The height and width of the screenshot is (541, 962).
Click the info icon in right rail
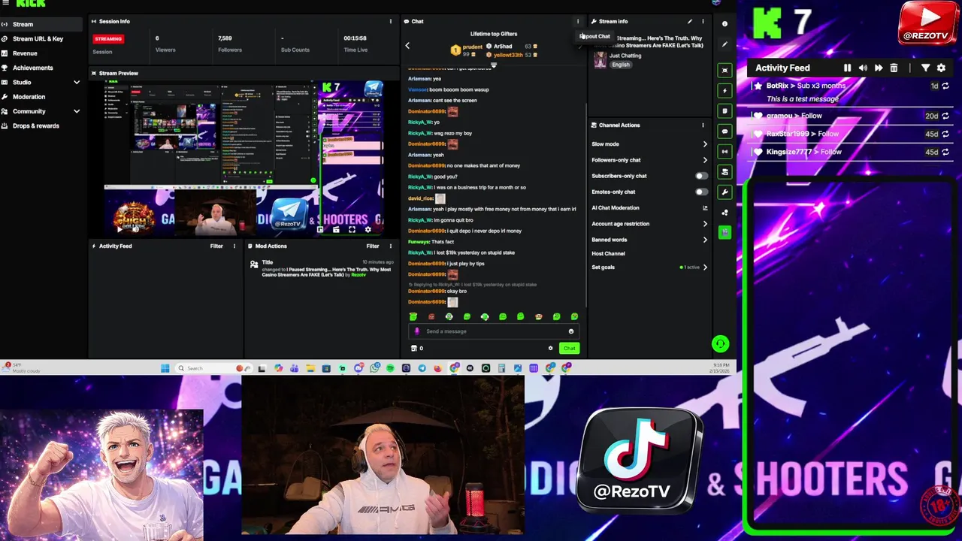pos(725,24)
